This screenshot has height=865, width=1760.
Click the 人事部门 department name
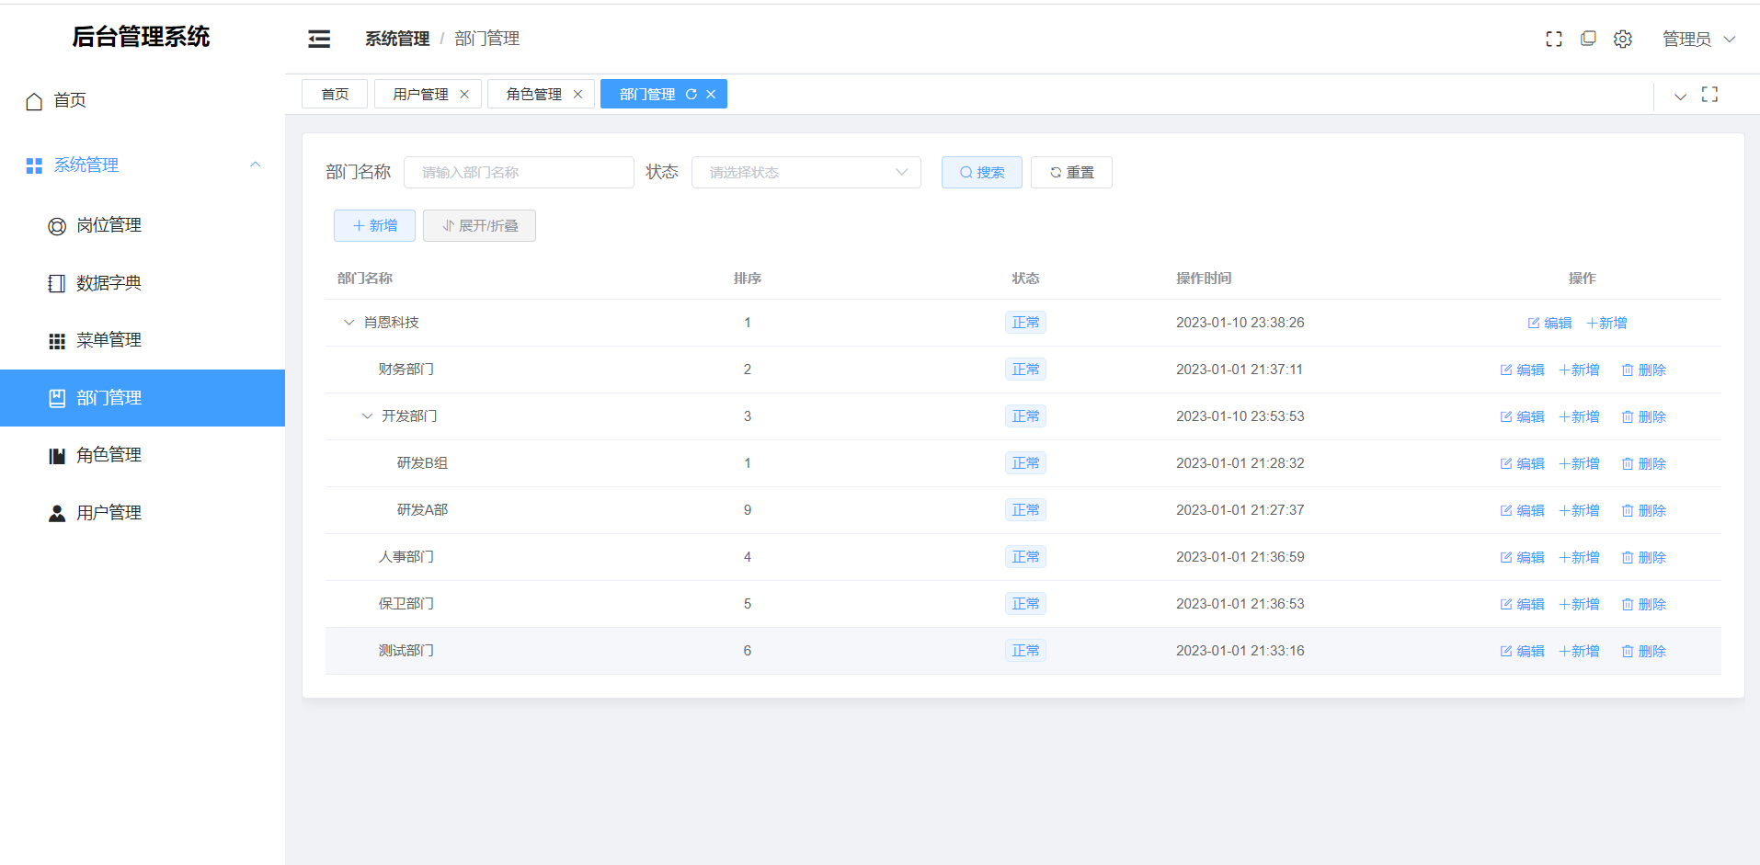pyautogui.click(x=406, y=557)
